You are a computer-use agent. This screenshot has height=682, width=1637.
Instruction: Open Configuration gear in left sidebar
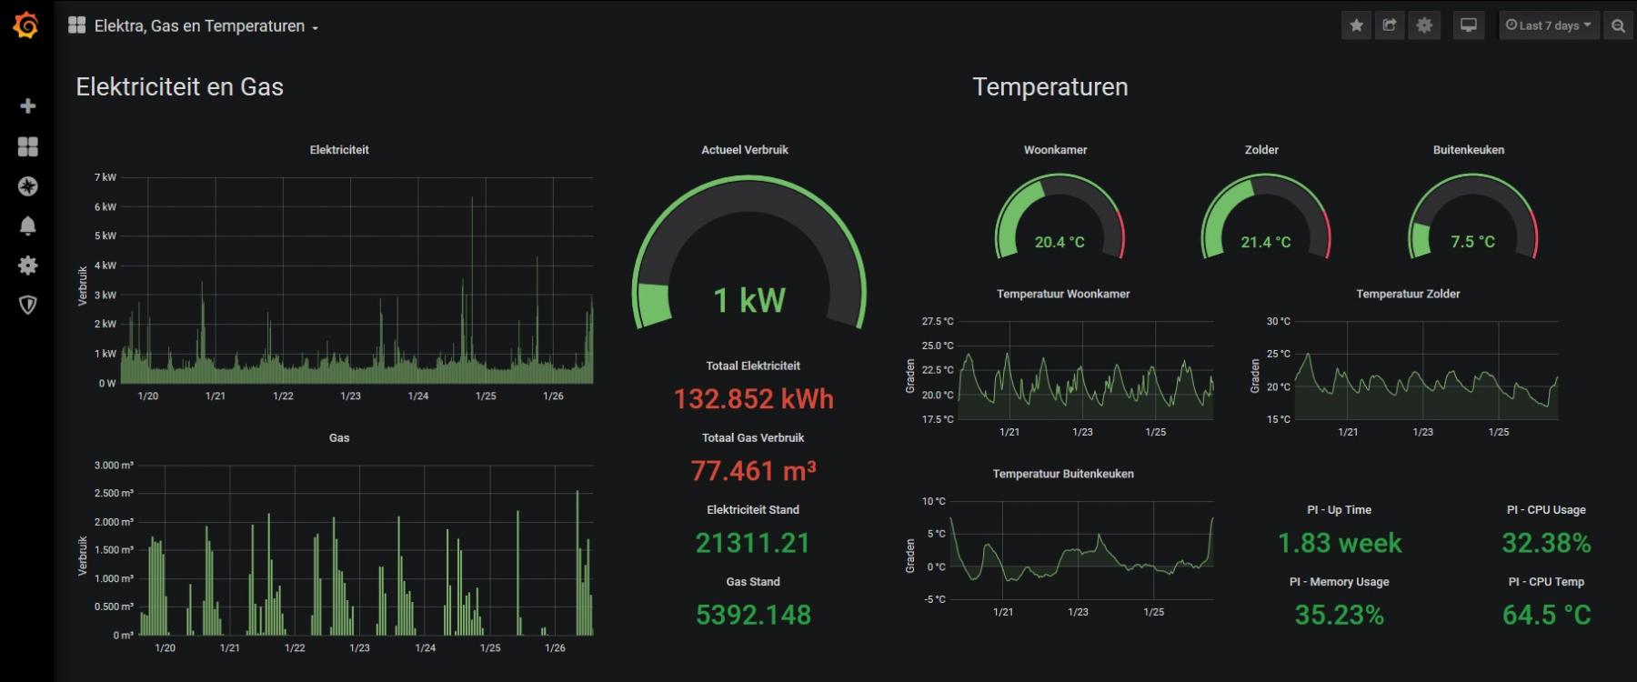(x=27, y=265)
